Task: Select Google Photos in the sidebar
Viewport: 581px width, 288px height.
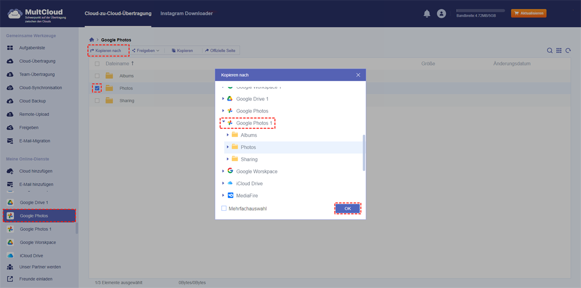Action: [x=39, y=216]
